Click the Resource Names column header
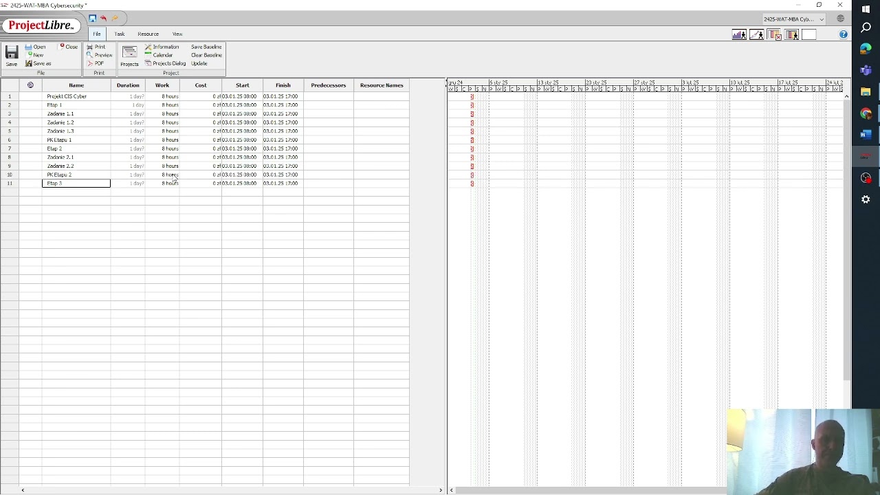The width and height of the screenshot is (880, 495). click(382, 85)
